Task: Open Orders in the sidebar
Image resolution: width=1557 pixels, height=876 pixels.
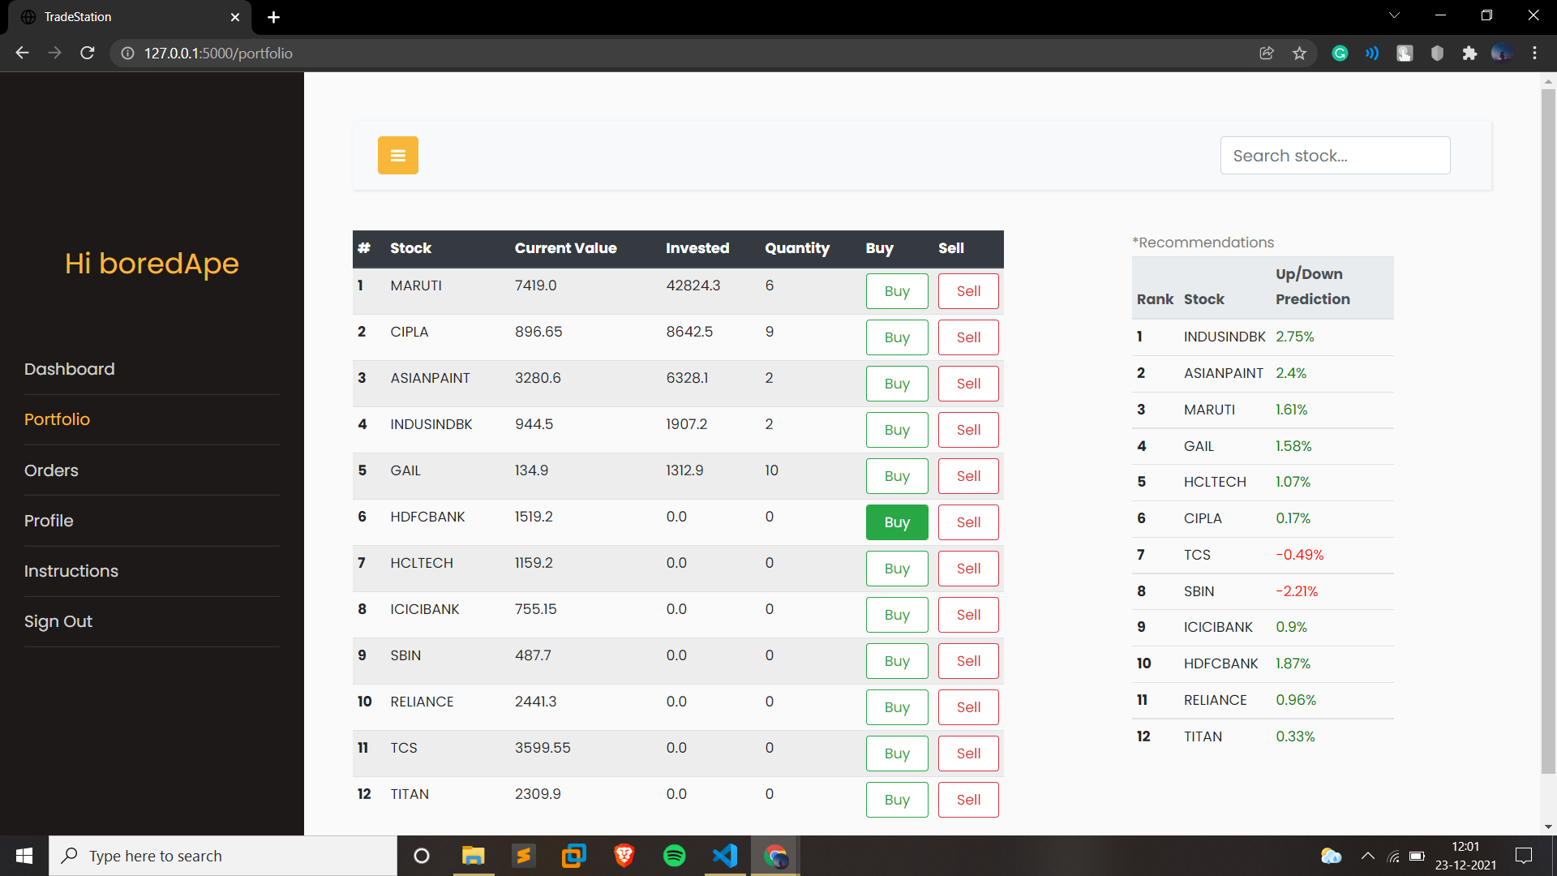Action: (51, 470)
